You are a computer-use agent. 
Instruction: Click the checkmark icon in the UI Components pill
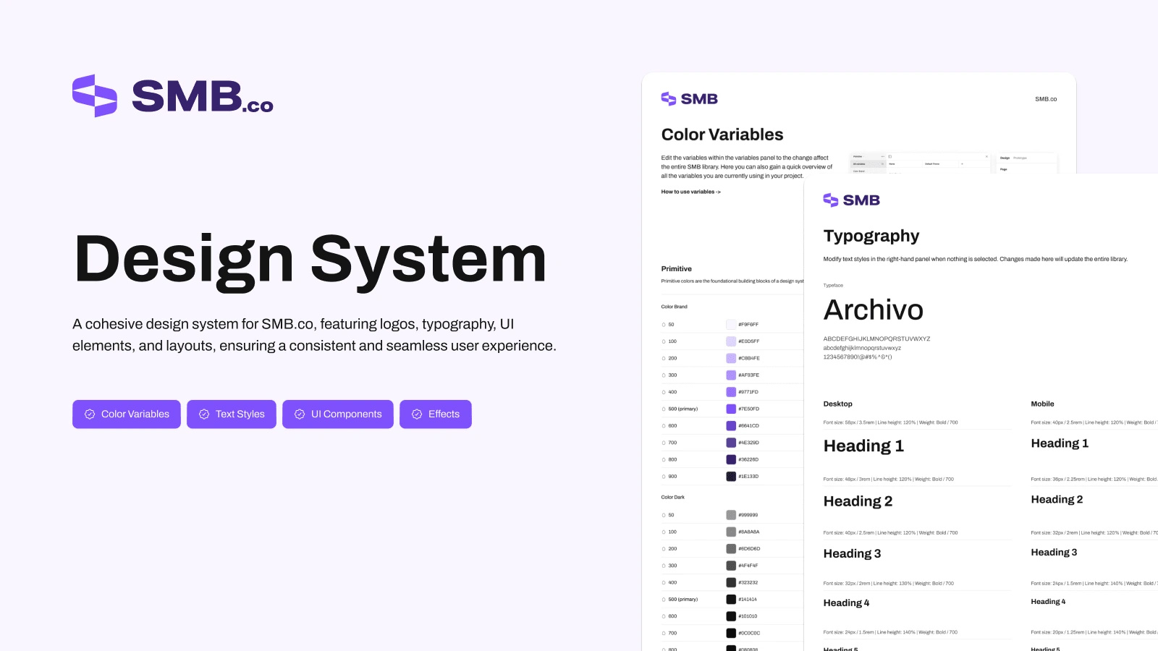click(299, 414)
